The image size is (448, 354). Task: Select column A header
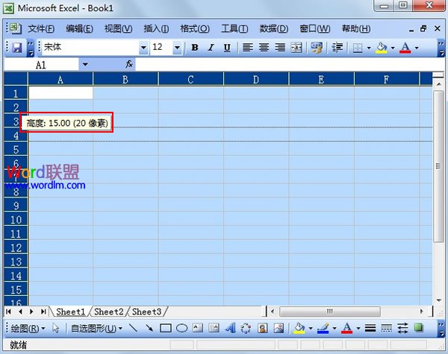tap(60, 79)
